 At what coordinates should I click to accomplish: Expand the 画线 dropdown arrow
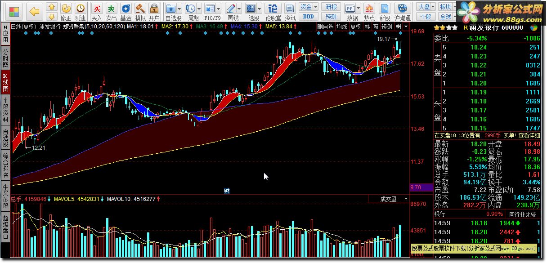(239, 9)
